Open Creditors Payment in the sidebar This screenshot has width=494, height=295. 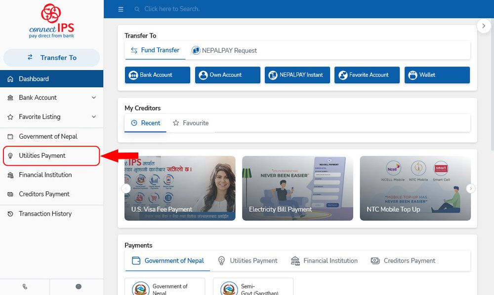[52, 194]
